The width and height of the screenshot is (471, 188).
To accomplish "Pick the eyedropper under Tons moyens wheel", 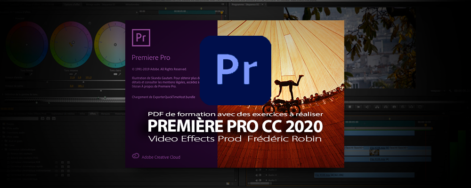I will click(75, 74).
